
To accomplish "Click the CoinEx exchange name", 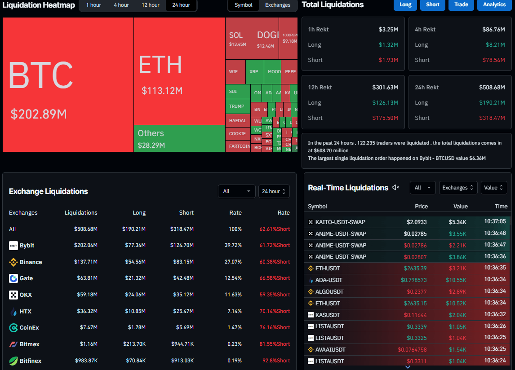I will (29, 328).
